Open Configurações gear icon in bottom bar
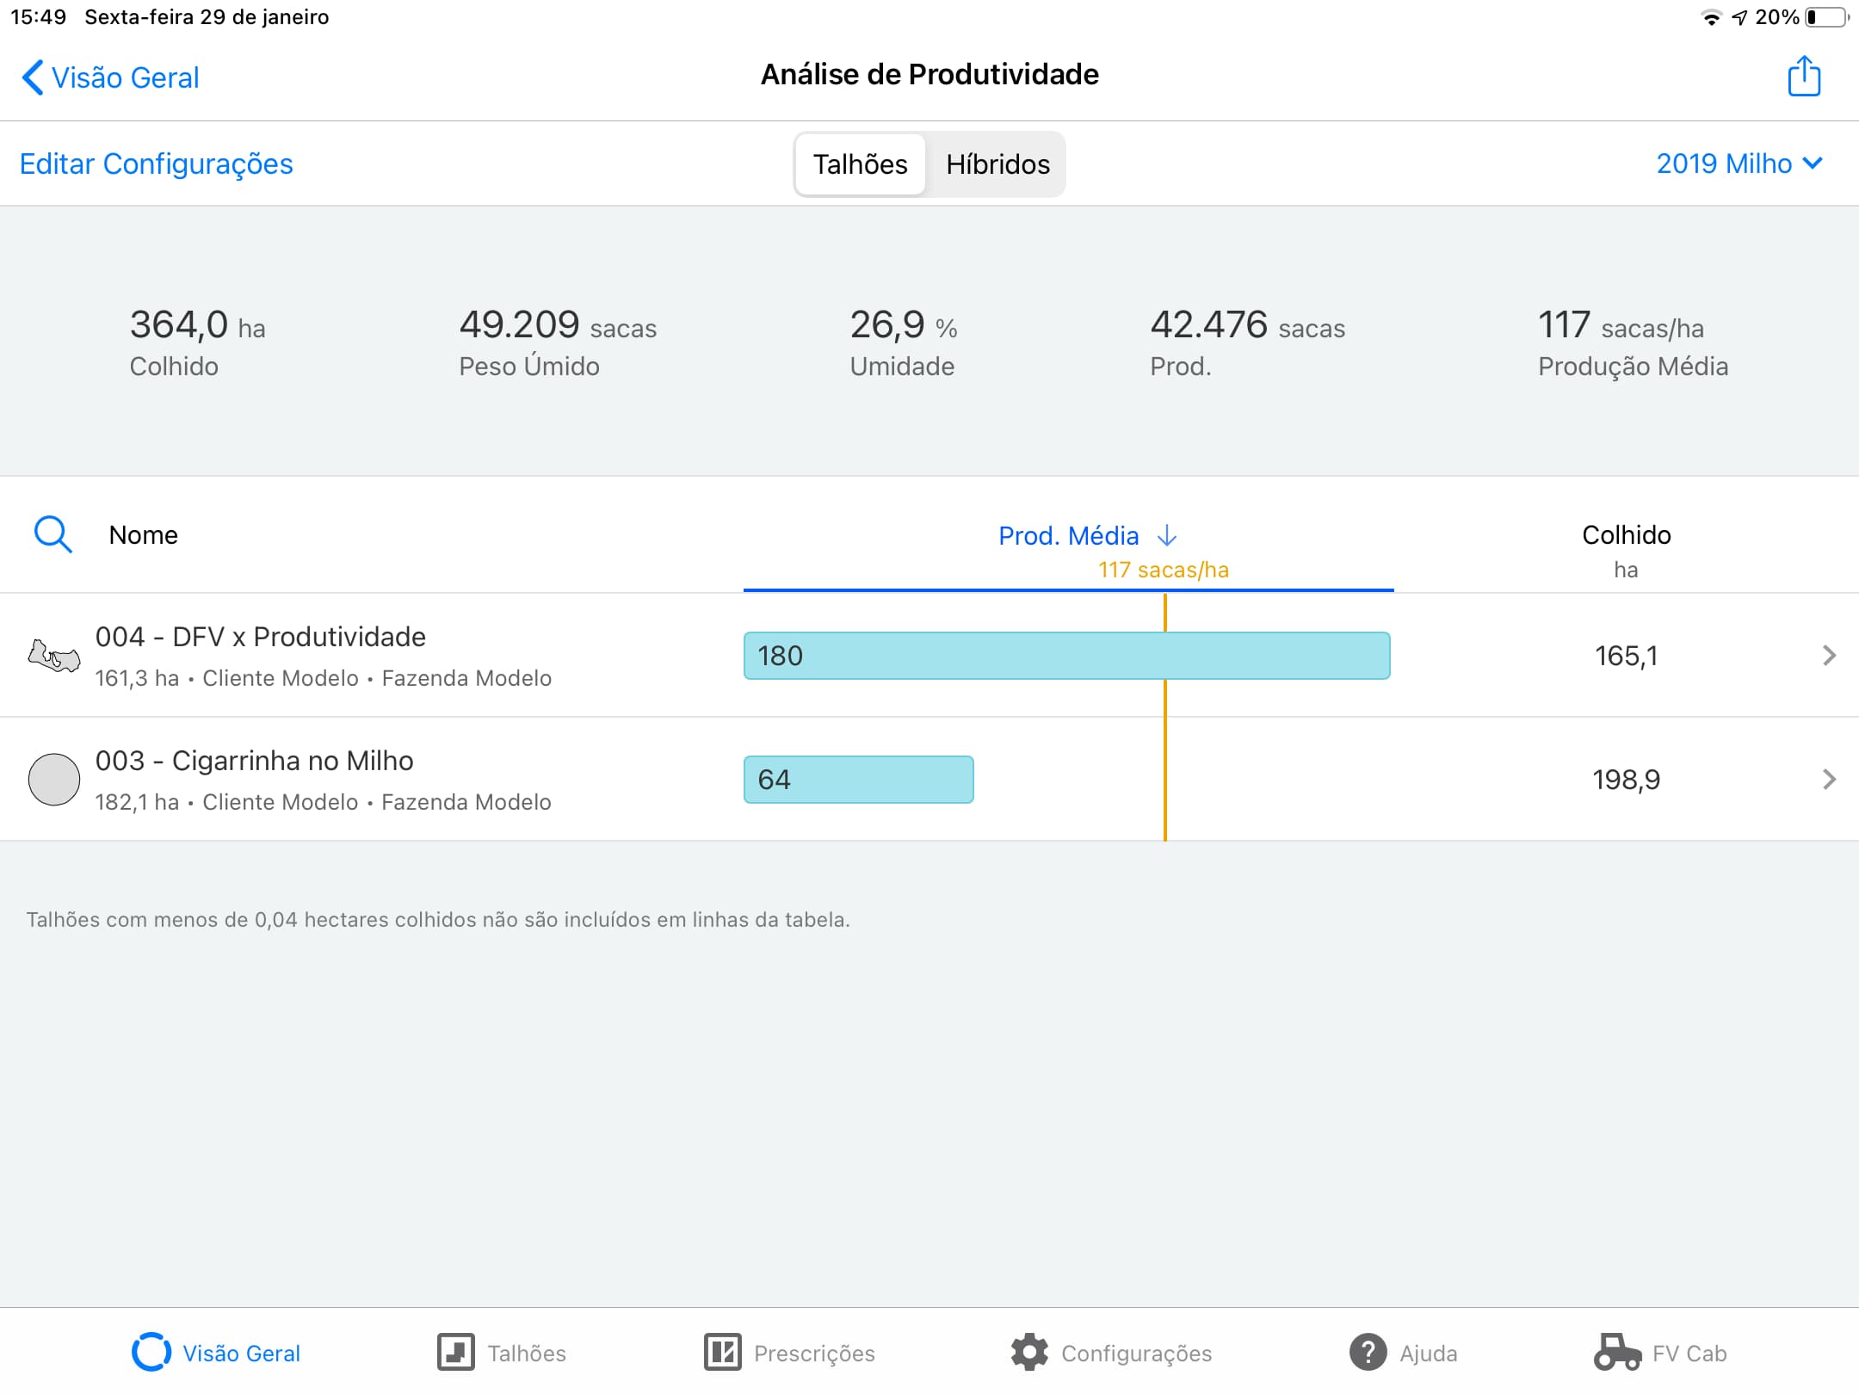This screenshot has height=1394, width=1859. click(1029, 1352)
